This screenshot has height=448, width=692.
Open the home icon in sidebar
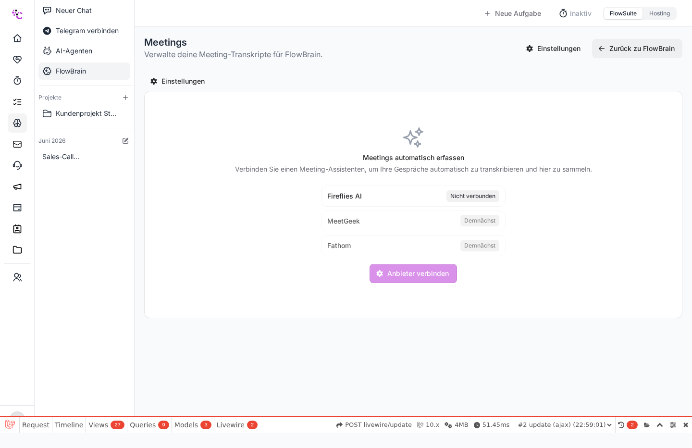[x=17, y=38]
